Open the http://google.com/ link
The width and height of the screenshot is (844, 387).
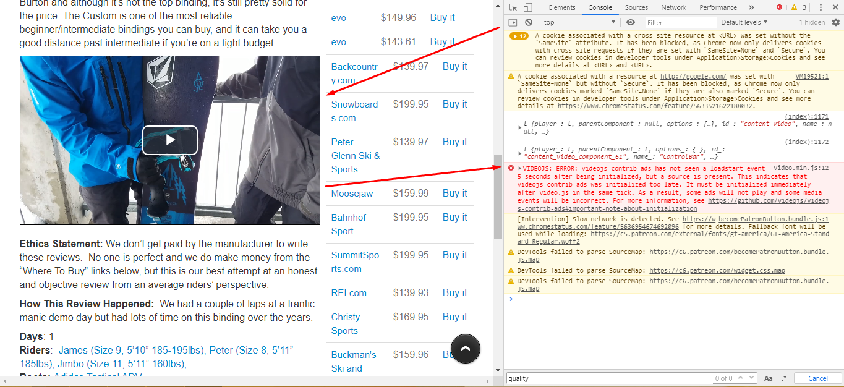[x=693, y=77]
